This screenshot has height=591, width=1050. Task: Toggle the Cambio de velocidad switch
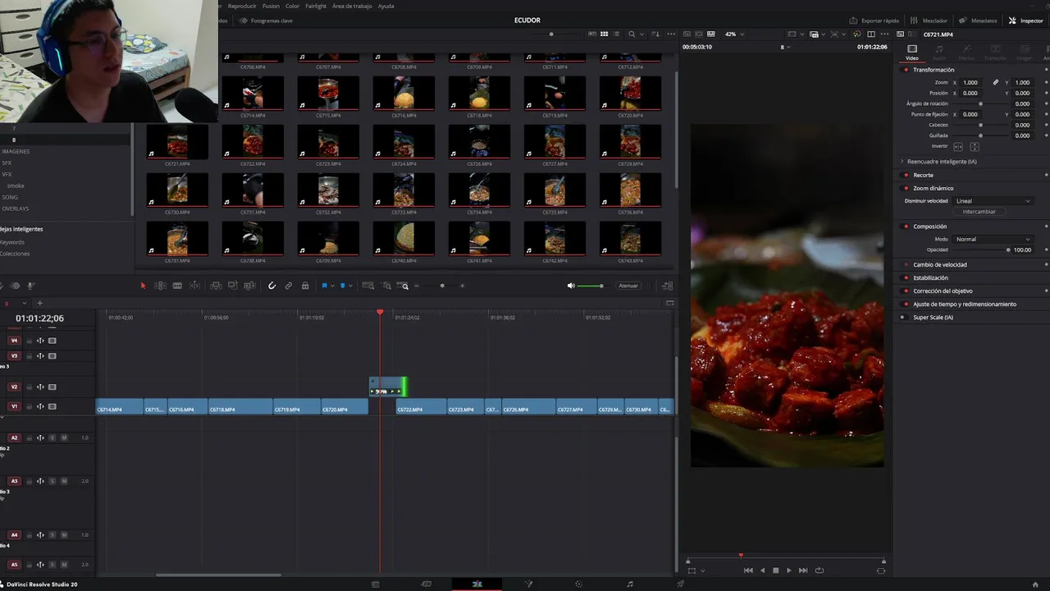(x=906, y=265)
